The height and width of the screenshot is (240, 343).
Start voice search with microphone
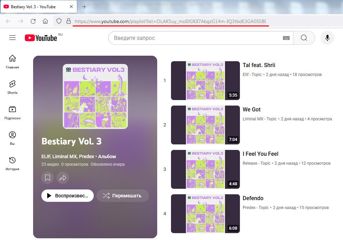(327, 38)
